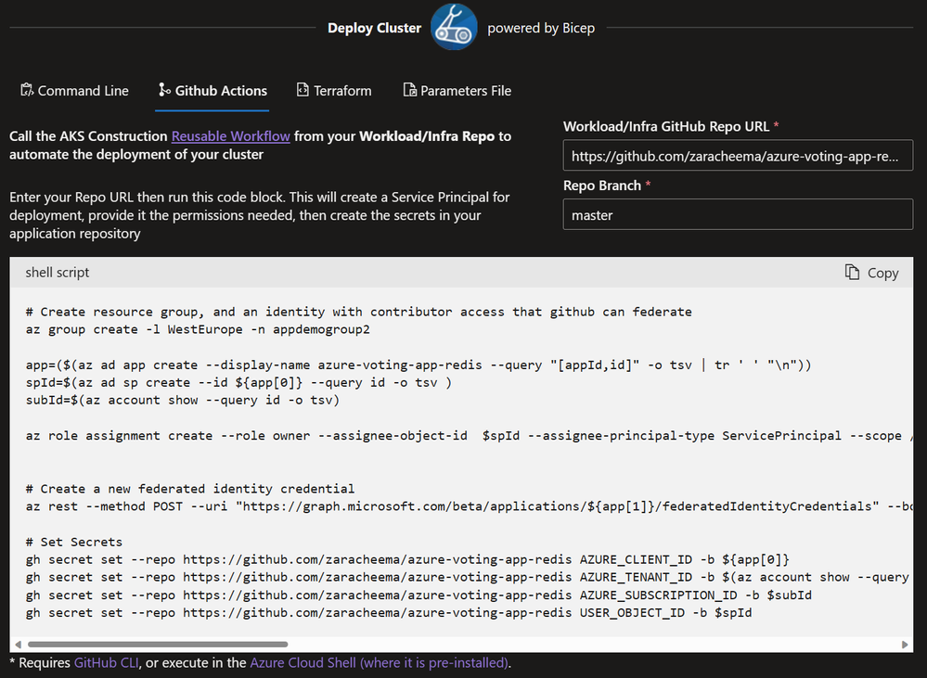927x678 pixels.
Task: Click the 'powered by Bicep' text
Action: [541, 28]
